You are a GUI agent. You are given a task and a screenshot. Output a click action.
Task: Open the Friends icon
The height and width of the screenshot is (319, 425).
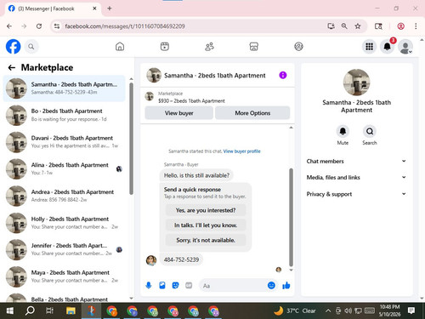209,47
